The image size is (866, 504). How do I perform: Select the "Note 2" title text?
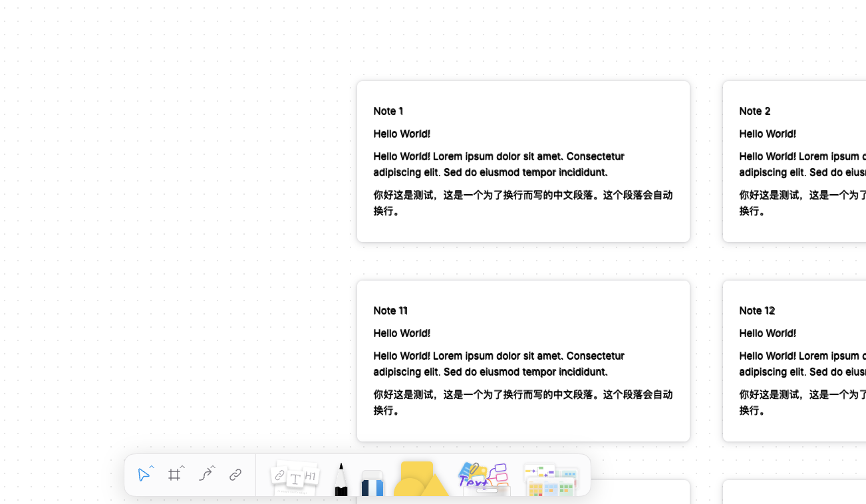pos(754,111)
